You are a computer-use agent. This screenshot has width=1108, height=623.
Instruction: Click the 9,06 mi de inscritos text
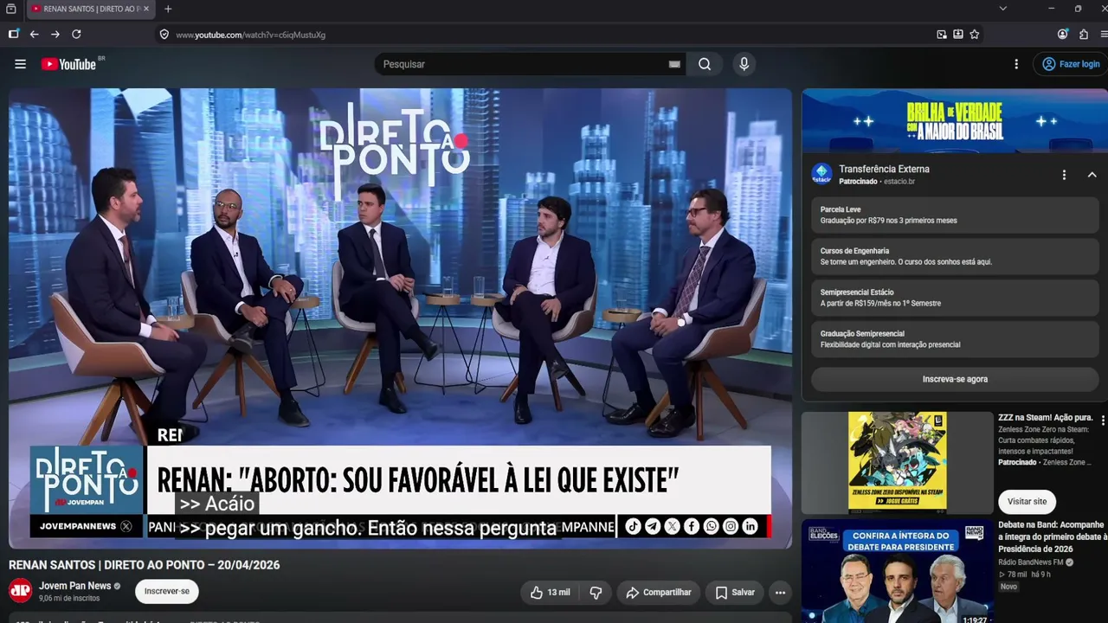(x=69, y=598)
